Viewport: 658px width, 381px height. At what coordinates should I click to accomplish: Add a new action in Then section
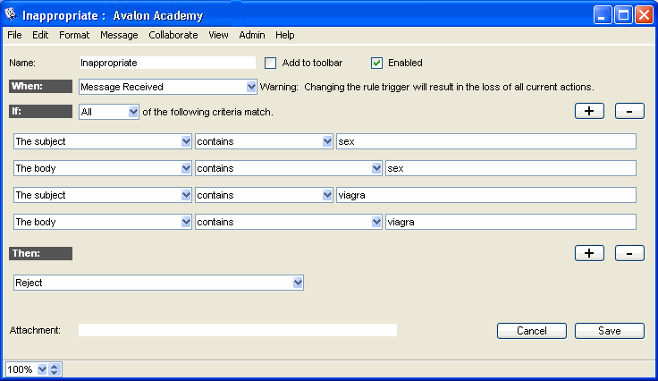[589, 253]
